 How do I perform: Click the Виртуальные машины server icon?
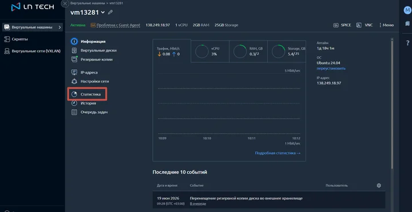(x=7, y=27)
